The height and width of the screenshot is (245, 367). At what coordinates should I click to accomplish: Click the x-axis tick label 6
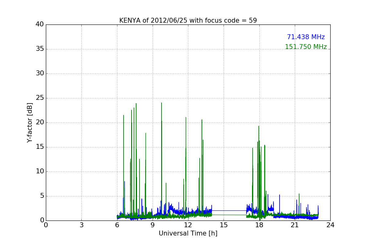click(x=117, y=225)
